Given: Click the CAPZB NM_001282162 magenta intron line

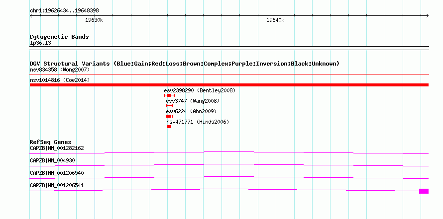Looking at the screenshot, I should 229,153.
